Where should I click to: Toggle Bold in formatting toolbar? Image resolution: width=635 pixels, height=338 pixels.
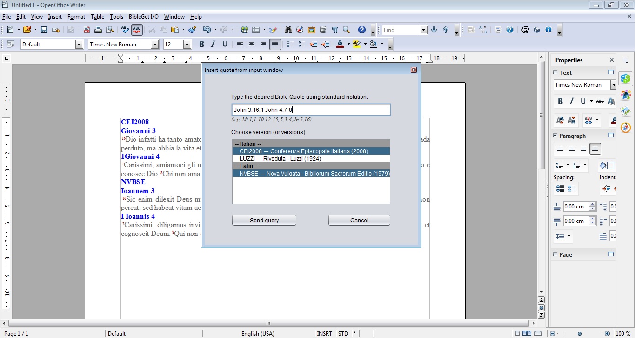pyautogui.click(x=201, y=44)
